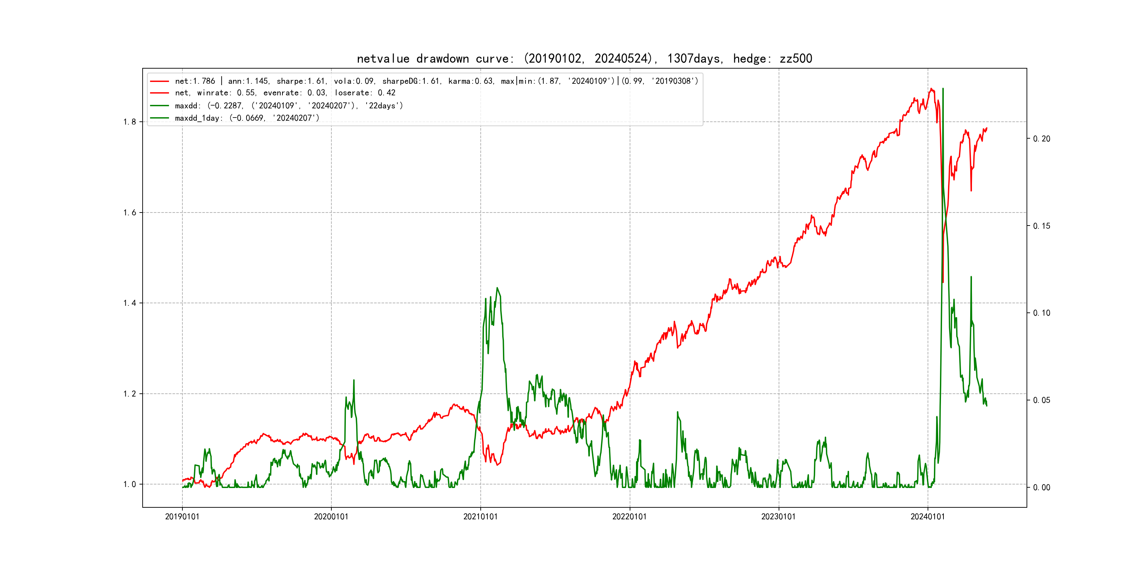Click the 20190101 x-axis date label

click(x=182, y=517)
